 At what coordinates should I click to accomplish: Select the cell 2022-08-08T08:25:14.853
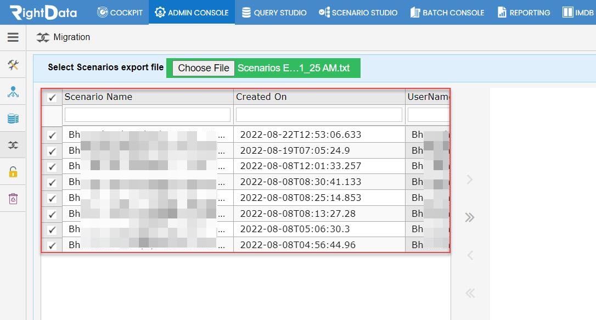pyautogui.click(x=319, y=198)
